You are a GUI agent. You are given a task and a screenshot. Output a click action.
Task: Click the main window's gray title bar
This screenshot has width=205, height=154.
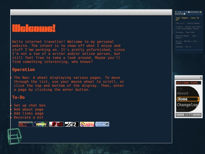click(91, 13)
